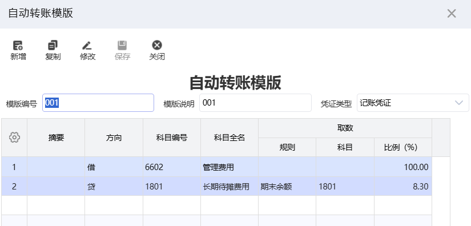Click the 模版编号 input field
Image resolution: width=471 pixels, height=226 pixels.
coord(98,103)
